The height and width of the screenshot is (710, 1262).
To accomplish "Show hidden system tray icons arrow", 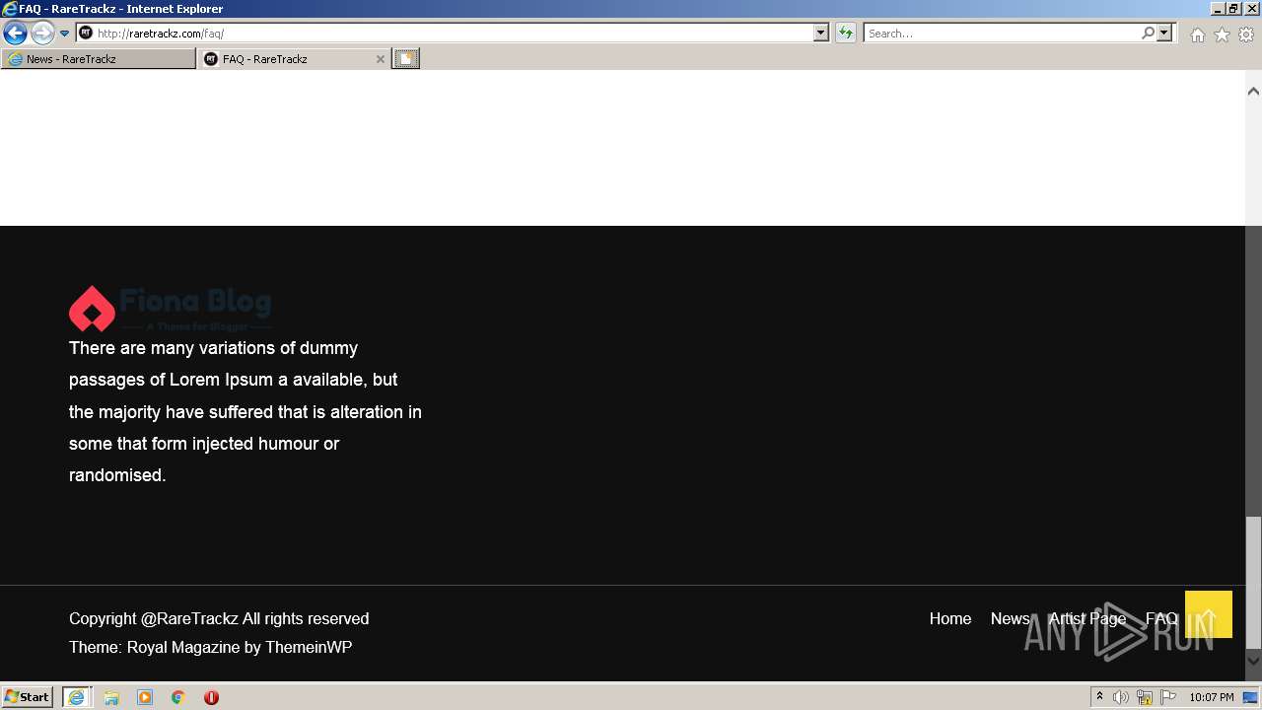I will pyautogui.click(x=1099, y=697).
